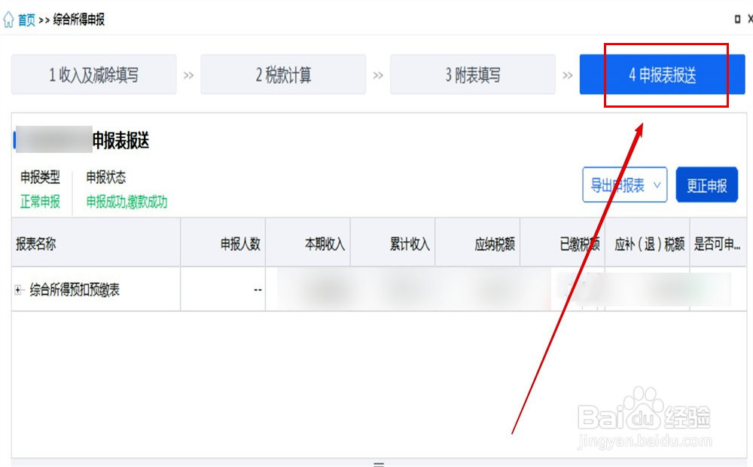Switch to the 4 申报表报送 step tab
Image resolution: width=753 pixels, height=467 pixels.
[660, 74]
